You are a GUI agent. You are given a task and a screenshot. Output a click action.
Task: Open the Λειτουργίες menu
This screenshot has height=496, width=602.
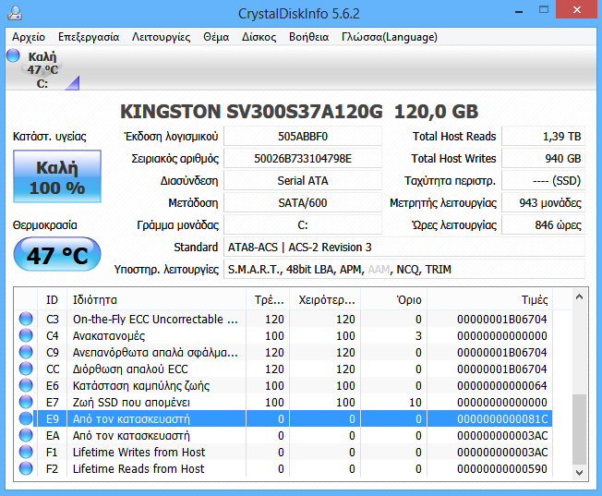[x=161, y=37]
